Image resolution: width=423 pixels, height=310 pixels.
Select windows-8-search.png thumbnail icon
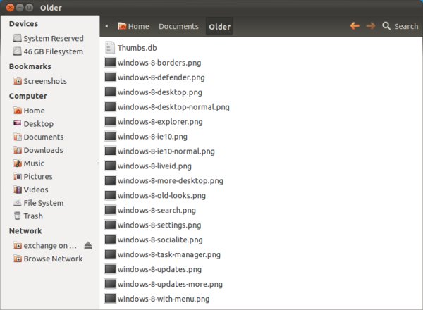click(x=110, y=210)
